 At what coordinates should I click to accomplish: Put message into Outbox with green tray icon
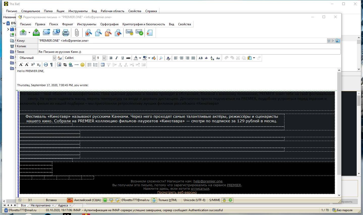36,32
